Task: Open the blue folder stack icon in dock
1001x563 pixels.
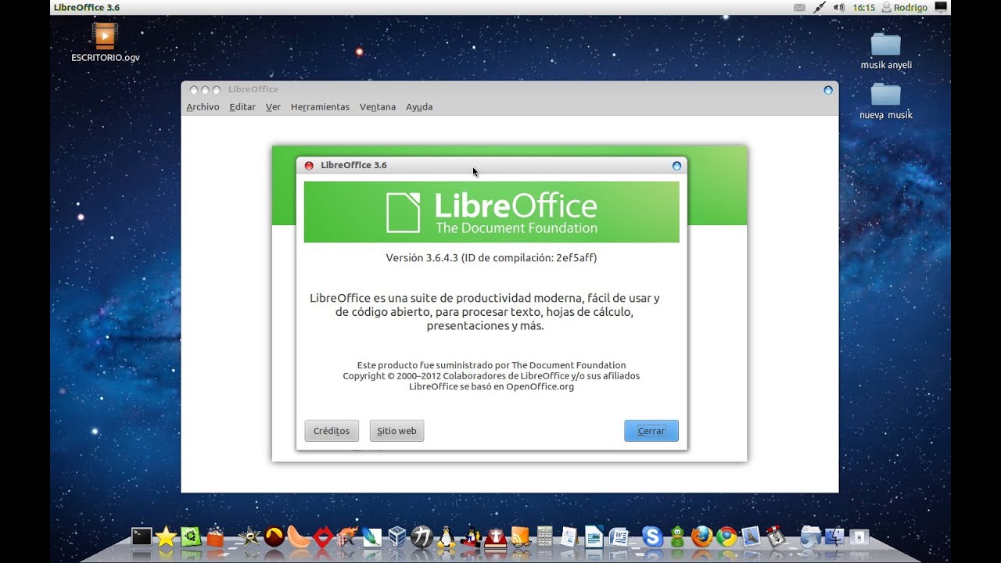Action: [x=811, y=536]
